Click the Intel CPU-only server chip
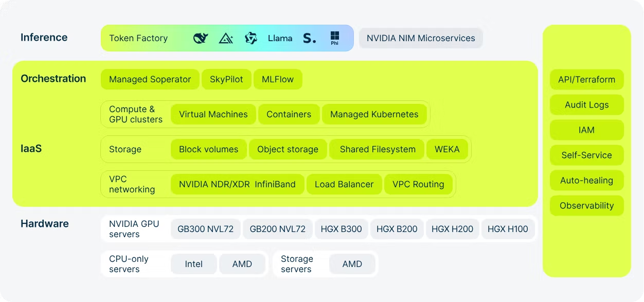644x302 pixels. pyautogui.click(x=194, y=264)
